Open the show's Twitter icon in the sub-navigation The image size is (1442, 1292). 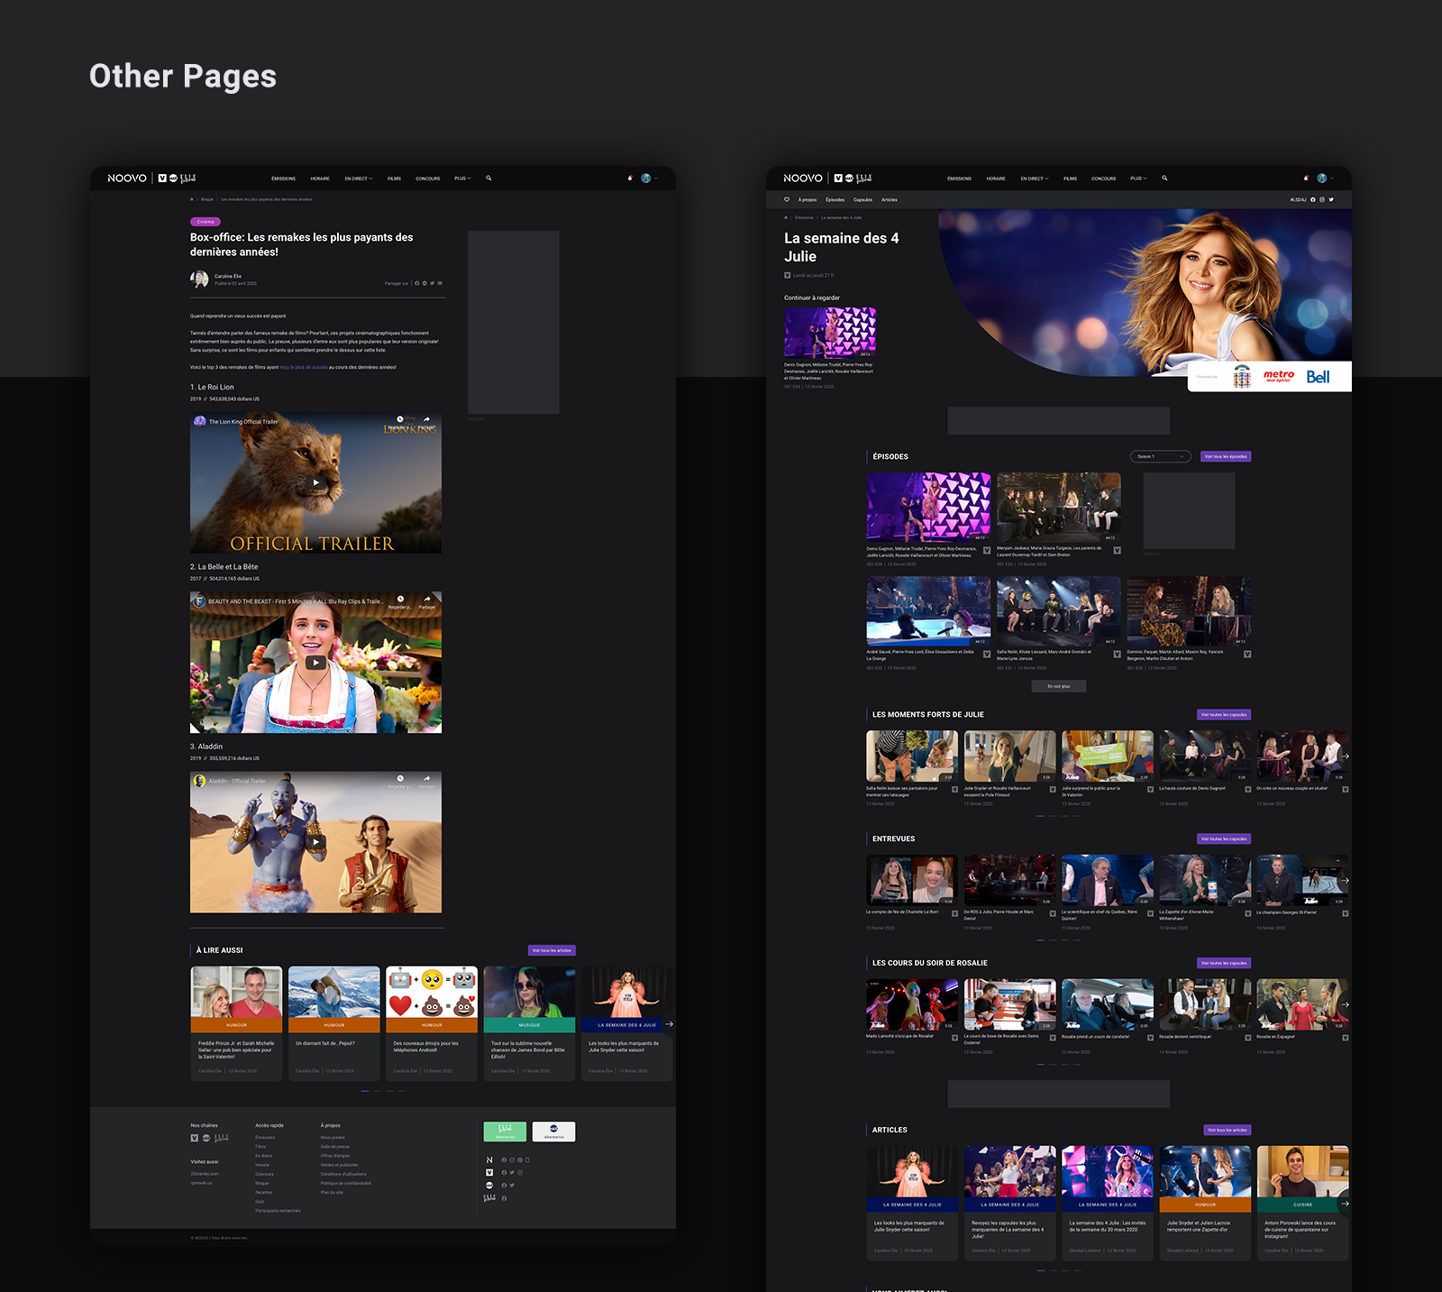pyautogui.click(x=1331, y=199)
